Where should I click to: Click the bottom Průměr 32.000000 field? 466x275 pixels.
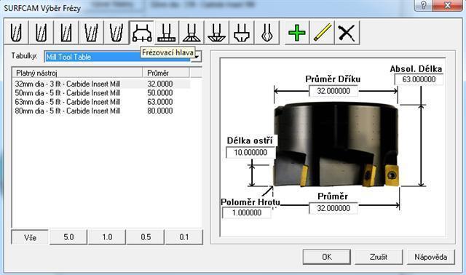[x=333, y=208]
